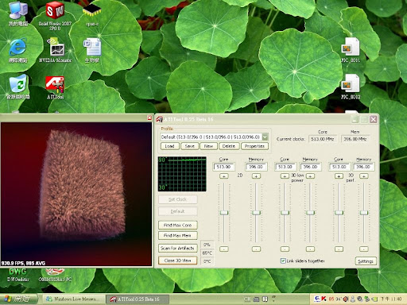Viewport: 407px width, 305px height.
Task: Click the 3D low power Core slider handle
Action: [x=285, y=213]
